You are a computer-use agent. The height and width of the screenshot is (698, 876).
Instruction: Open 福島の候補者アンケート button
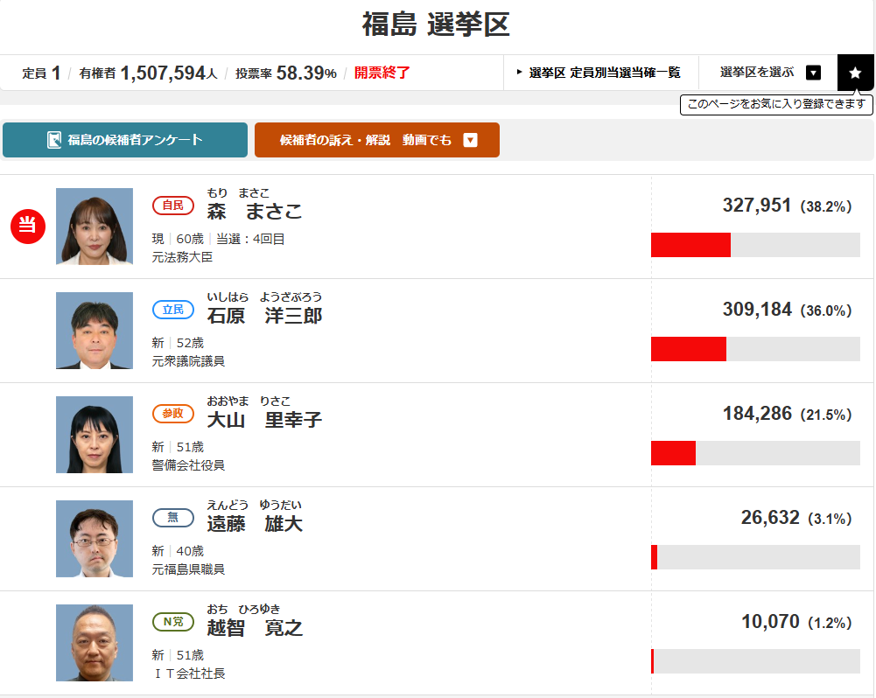125,140
